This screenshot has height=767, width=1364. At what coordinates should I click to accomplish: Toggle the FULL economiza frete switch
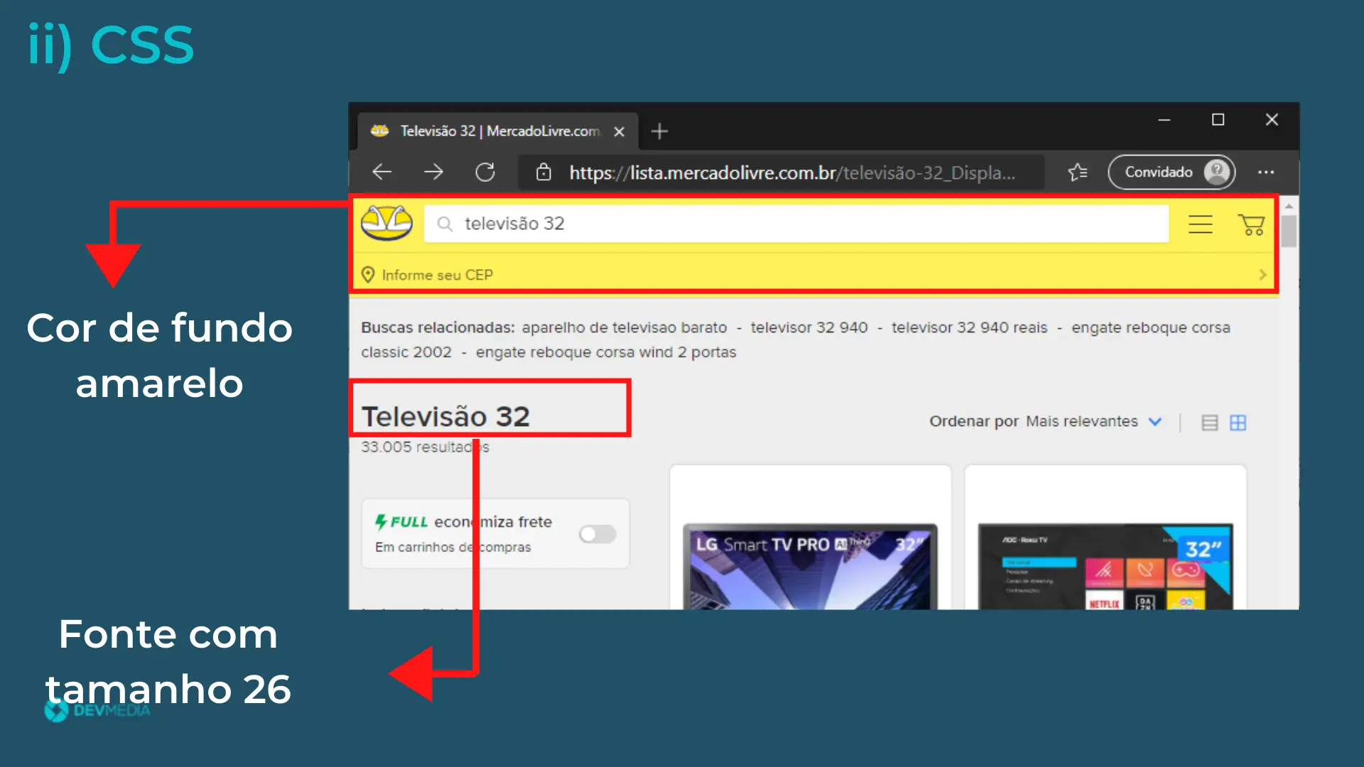tap(597, 534)
